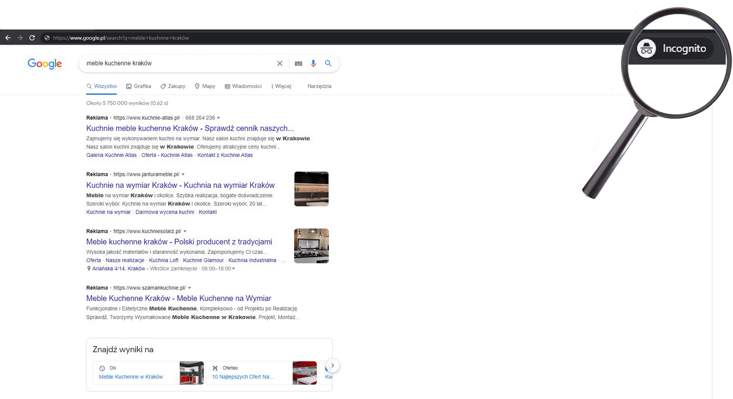Image resolution: width=733 pixels, height=399 pixels.
Task: Reload the page with the refresh icon
Action: tap(32, 38)
